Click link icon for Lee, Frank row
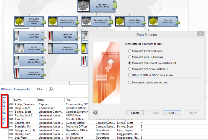The height and width of the screenshot is (140, 208). coord(11,138)
